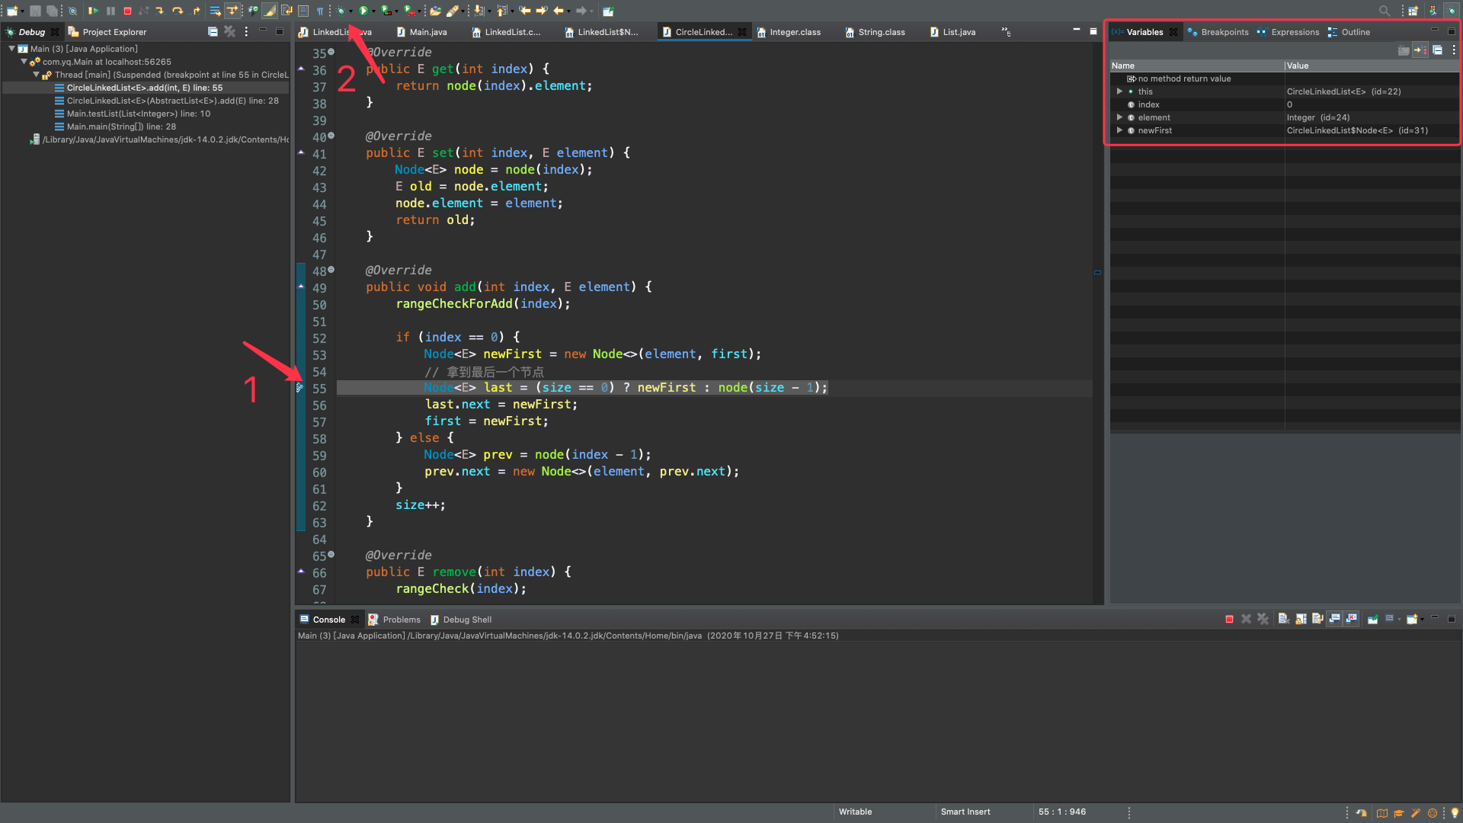Terminate the debug session in main toolbar
Image resolution: width=1463 pixels, height=823 pixels.
tap(127, 11)
